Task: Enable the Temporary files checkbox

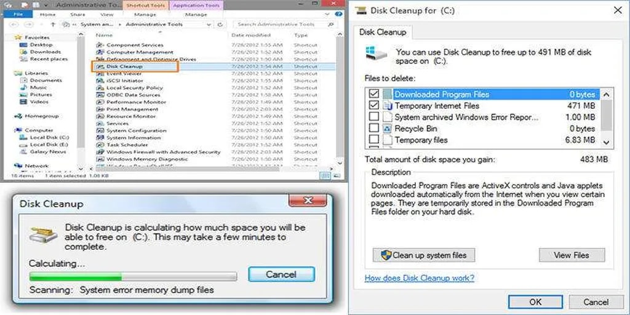Action: pos(373,140)
